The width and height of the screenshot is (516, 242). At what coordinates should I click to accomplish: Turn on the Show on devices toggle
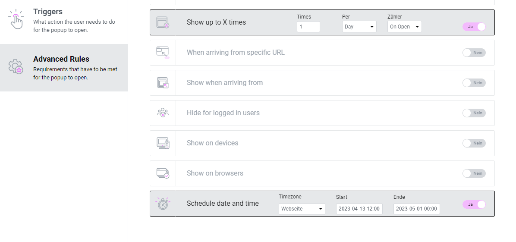click(x=474, y=143)
